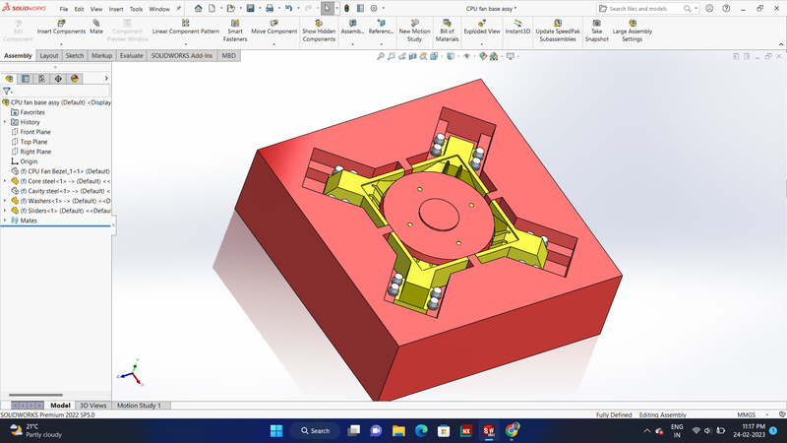787x443 pixels.
Task: Open the Insert menu
Action: [116, 8]
